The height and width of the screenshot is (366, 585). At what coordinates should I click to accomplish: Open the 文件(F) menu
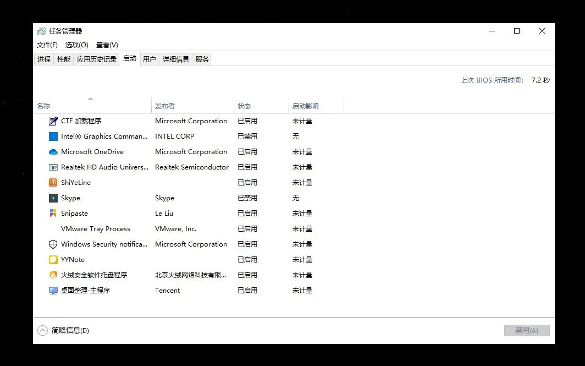pos(47,45)
